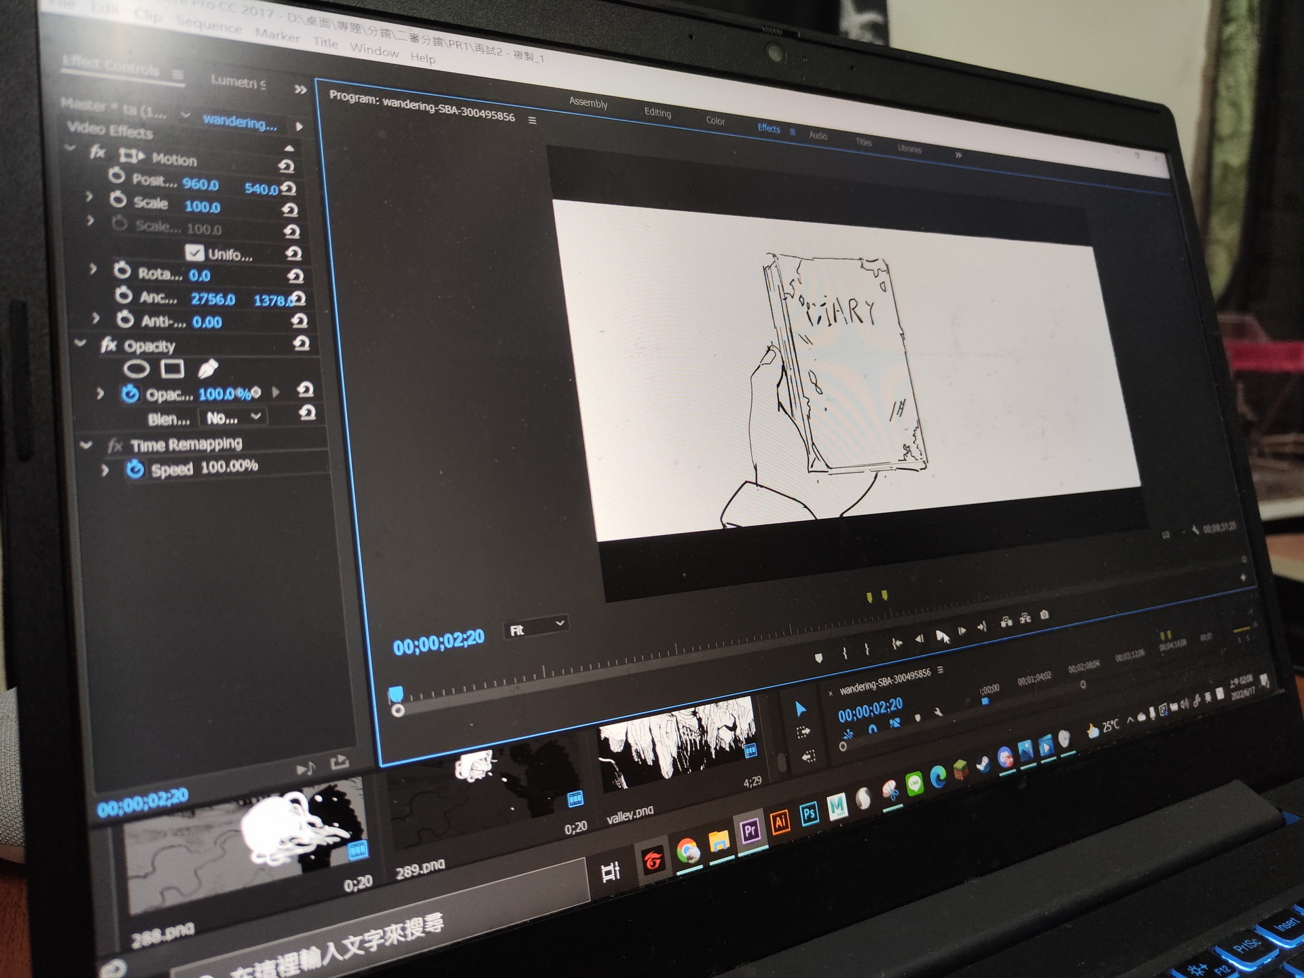Collapse the Time Remapping effect section
The height and width of the screenshot is (978, 1304).
pos(86,445)
